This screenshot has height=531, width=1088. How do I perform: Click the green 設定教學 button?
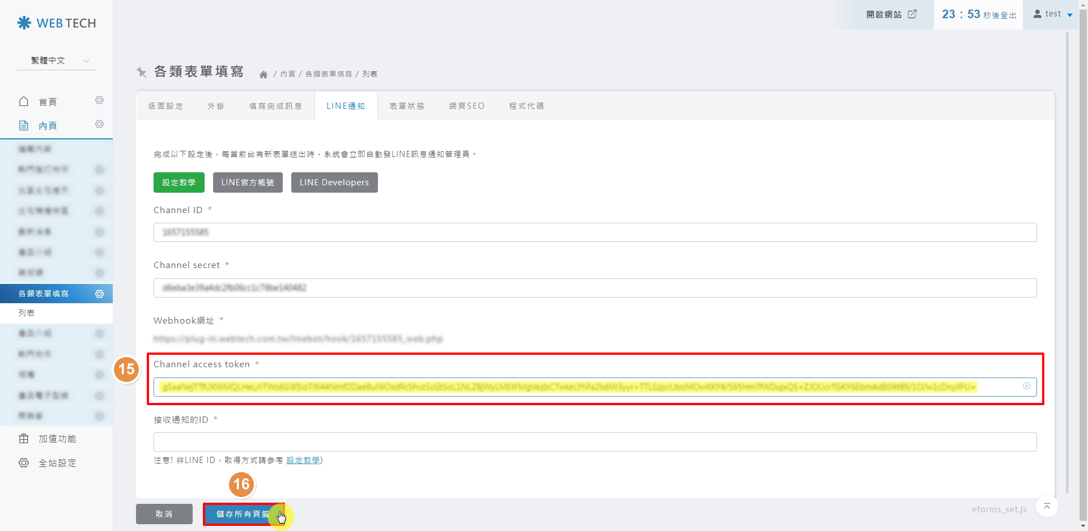pyautogui.click(x=178, y=182)
